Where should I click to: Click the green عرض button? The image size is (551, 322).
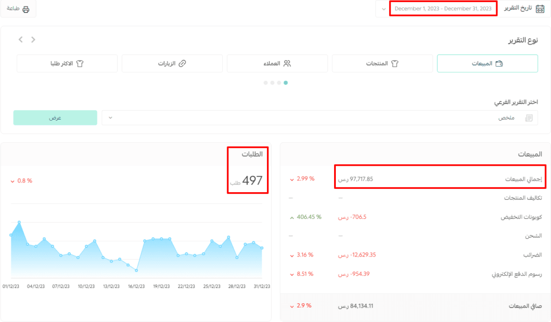55,118
